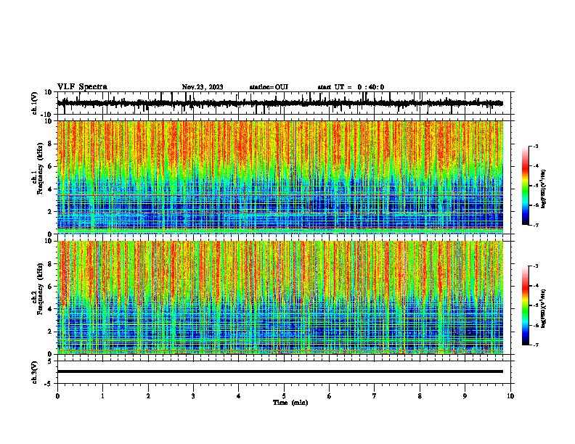Click time axis tick label "0"
Viewport: 575px width, 444px height.
click(57, 396)
